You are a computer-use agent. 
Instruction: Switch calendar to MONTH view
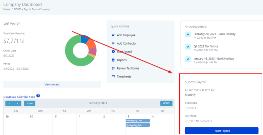point(166,103)
